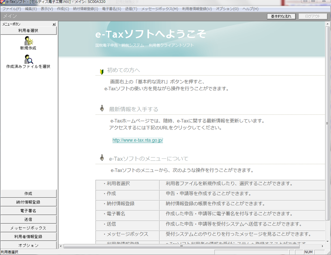Click the 作成済みファイルを選択 icon
Viewport: 331px width, 255px height.
pos(29,59)
